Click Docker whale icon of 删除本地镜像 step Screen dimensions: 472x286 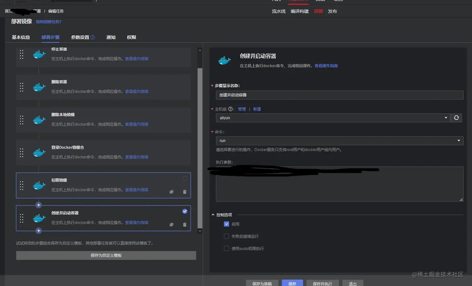[39, 120]
